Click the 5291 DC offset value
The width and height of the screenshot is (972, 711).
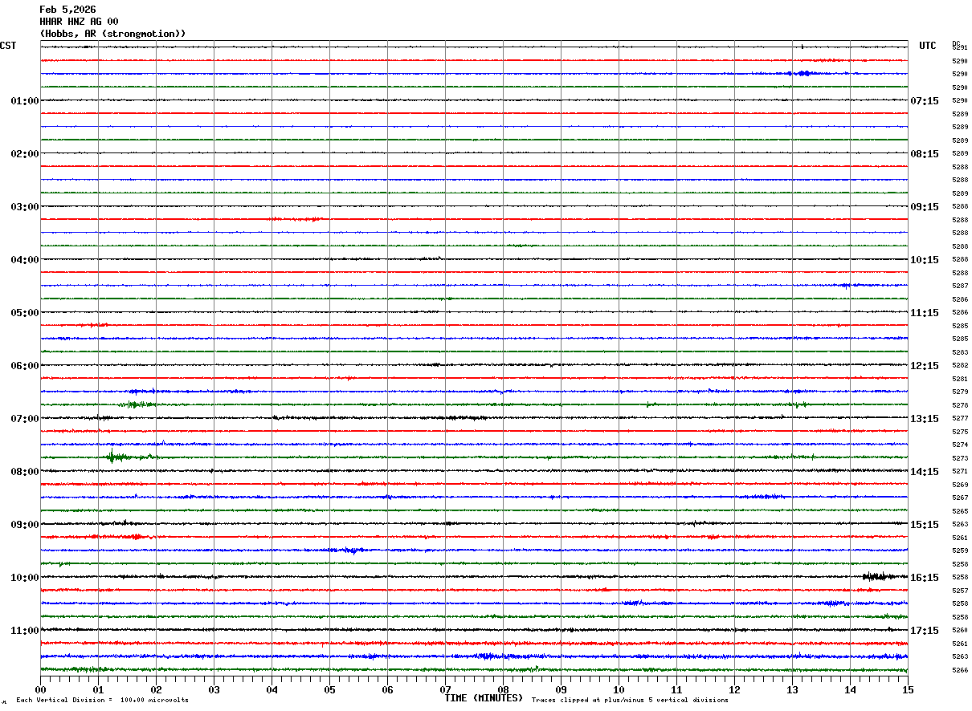960,48
